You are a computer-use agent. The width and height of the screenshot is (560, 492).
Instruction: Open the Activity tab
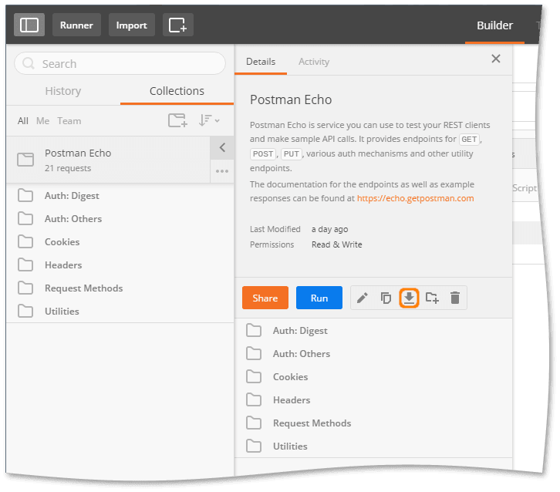[314, 62]
